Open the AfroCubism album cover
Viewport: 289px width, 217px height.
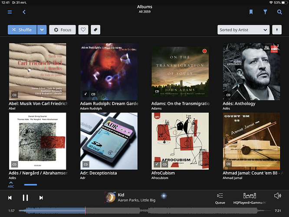coord(180,141)
